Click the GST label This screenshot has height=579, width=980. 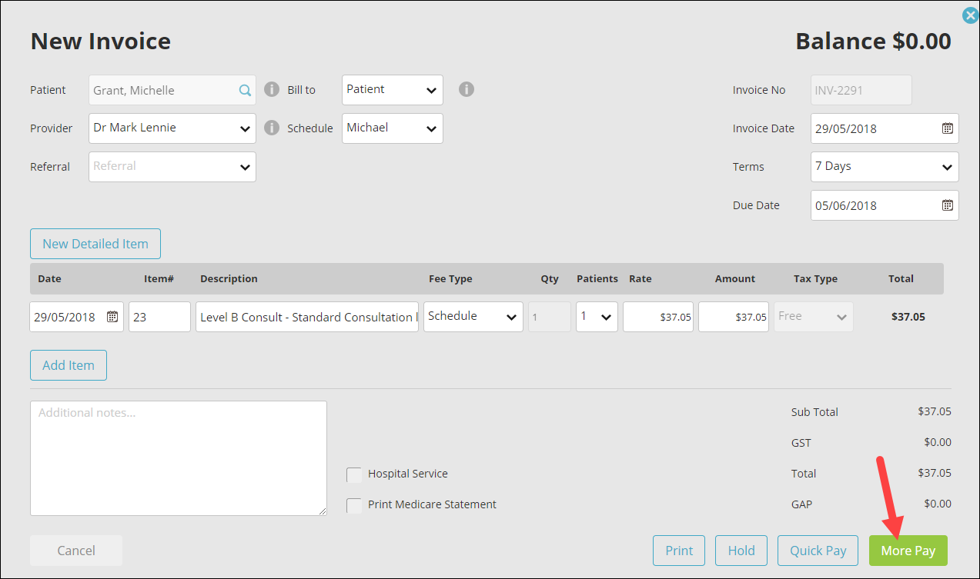[801, 443]
